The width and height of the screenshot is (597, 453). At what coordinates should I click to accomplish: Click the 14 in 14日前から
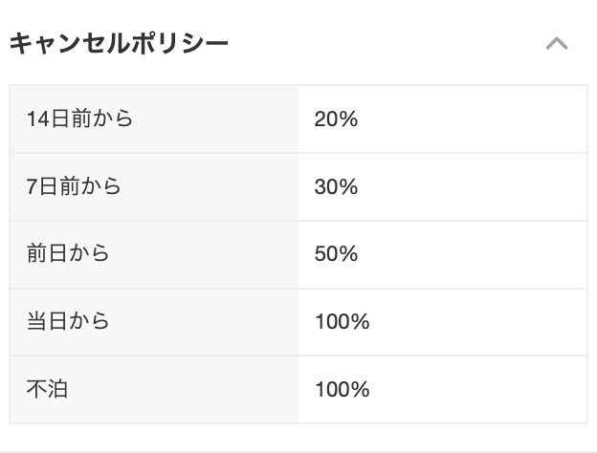pos(38,119)
